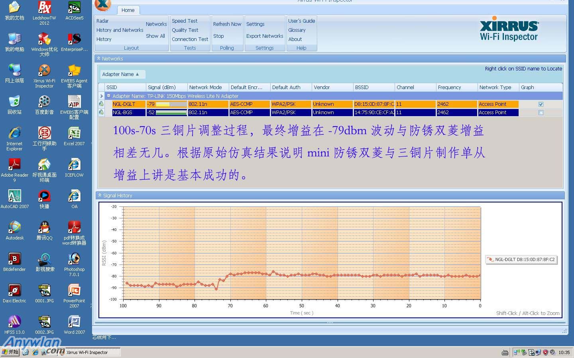
Task: Sort by Channel column header
Action: pos(415,87)
